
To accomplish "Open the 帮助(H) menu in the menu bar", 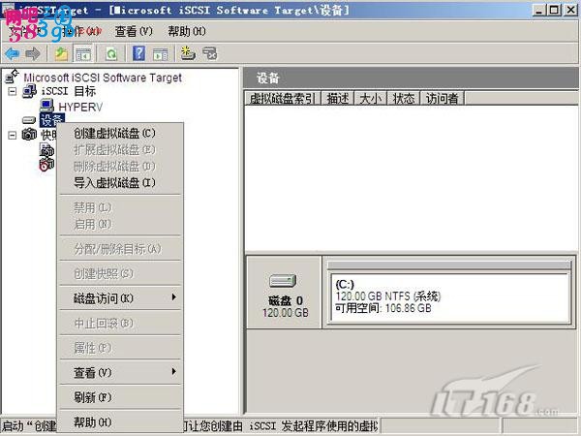I will point(187,32).
